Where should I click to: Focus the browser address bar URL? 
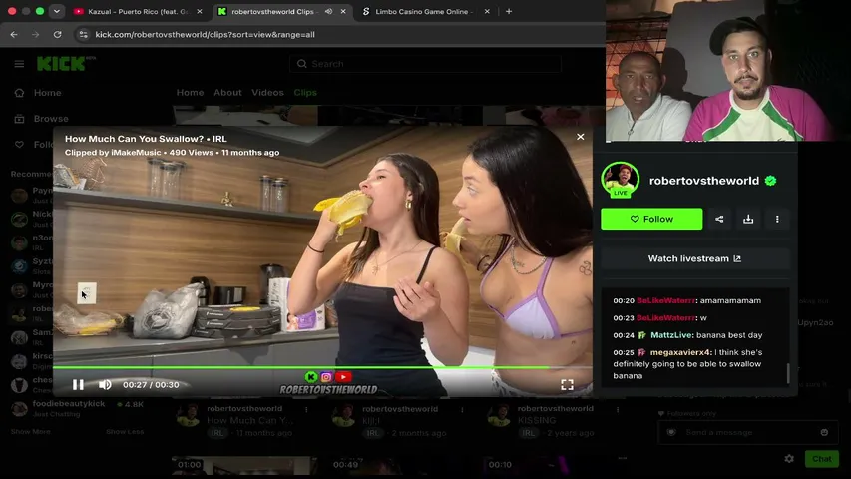[x=205, y=34]
